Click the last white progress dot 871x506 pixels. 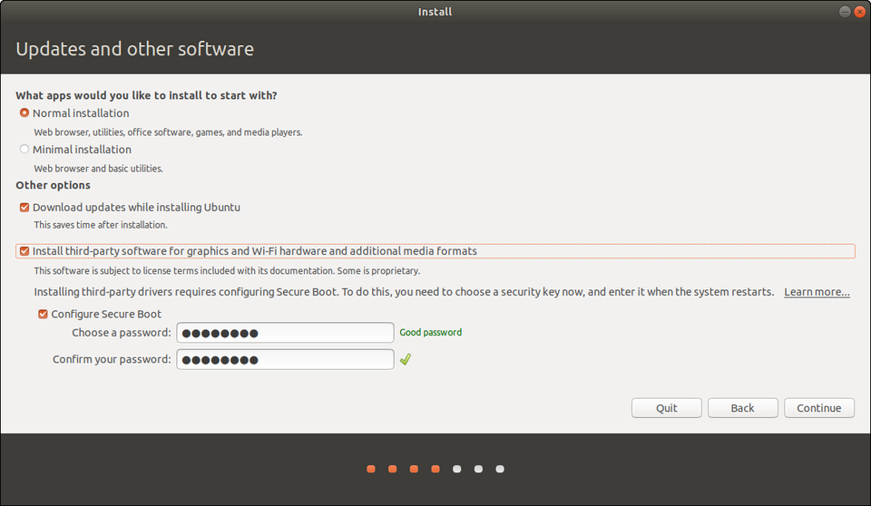pos(500,469)
